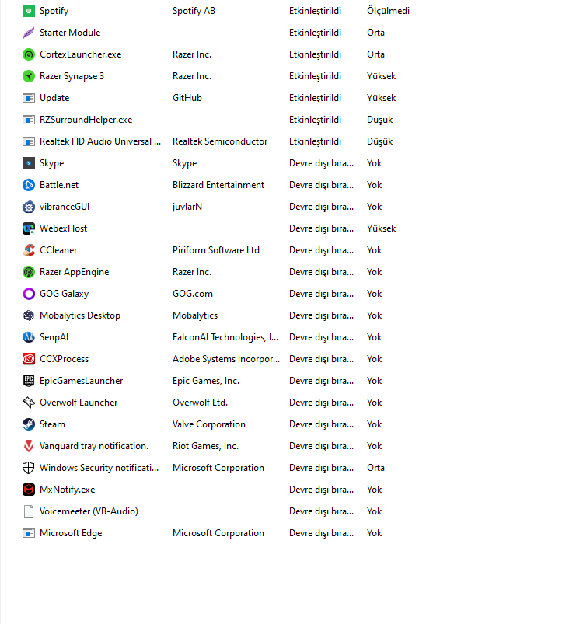Select the GOG.com publisher cell

point(193,294)
